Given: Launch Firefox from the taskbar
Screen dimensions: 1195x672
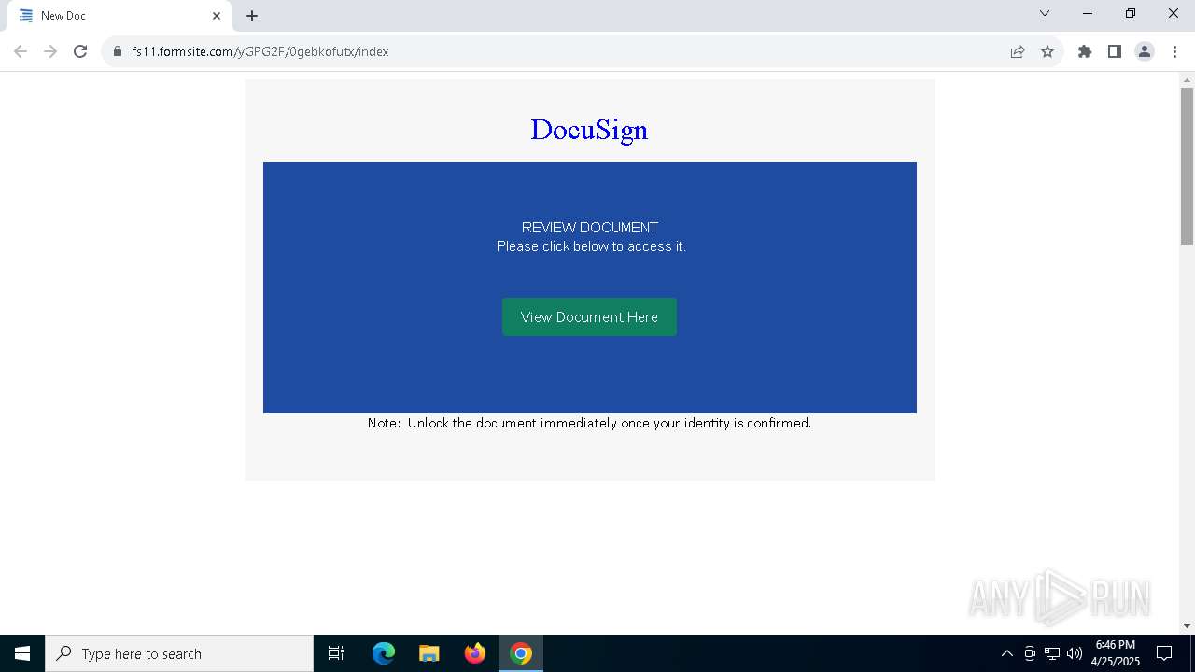Looking at the screenshot, I should [x=475, y=653].
